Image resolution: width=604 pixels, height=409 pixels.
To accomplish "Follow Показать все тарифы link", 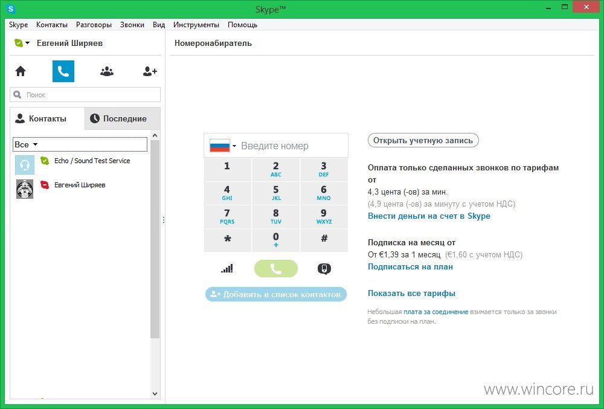I will [x=411, y=293].
